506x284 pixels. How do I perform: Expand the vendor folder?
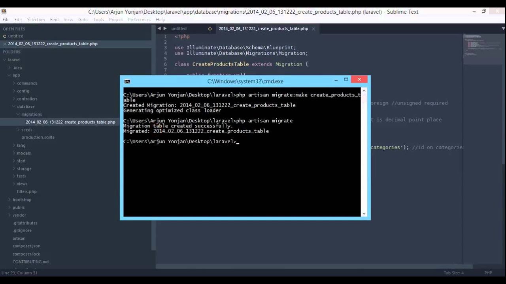point(9,215)
